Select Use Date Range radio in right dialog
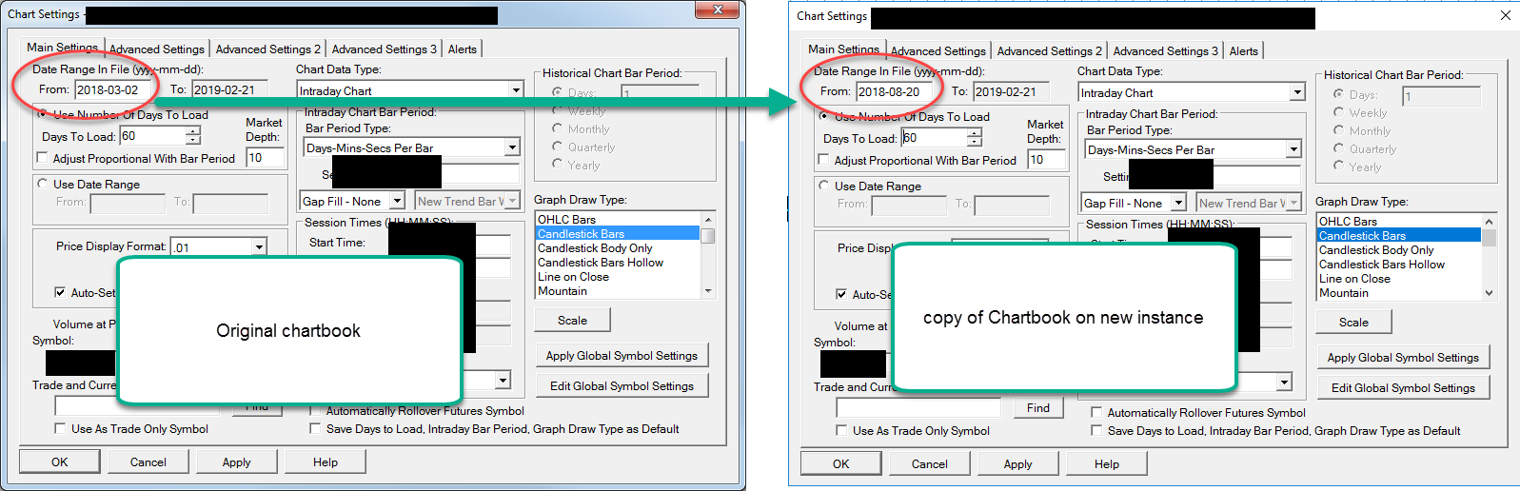 (824, 186)
